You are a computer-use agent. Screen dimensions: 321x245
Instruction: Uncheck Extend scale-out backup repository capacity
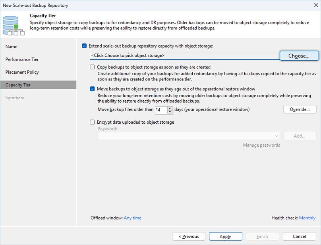pos(84,46)
